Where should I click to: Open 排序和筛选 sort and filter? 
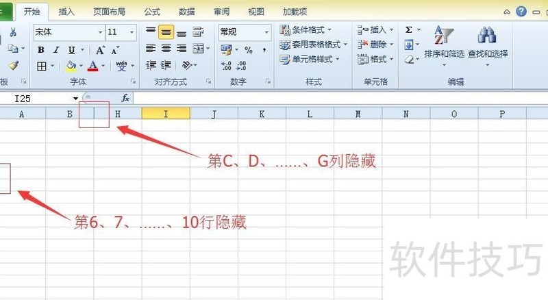tap(444, 45)
